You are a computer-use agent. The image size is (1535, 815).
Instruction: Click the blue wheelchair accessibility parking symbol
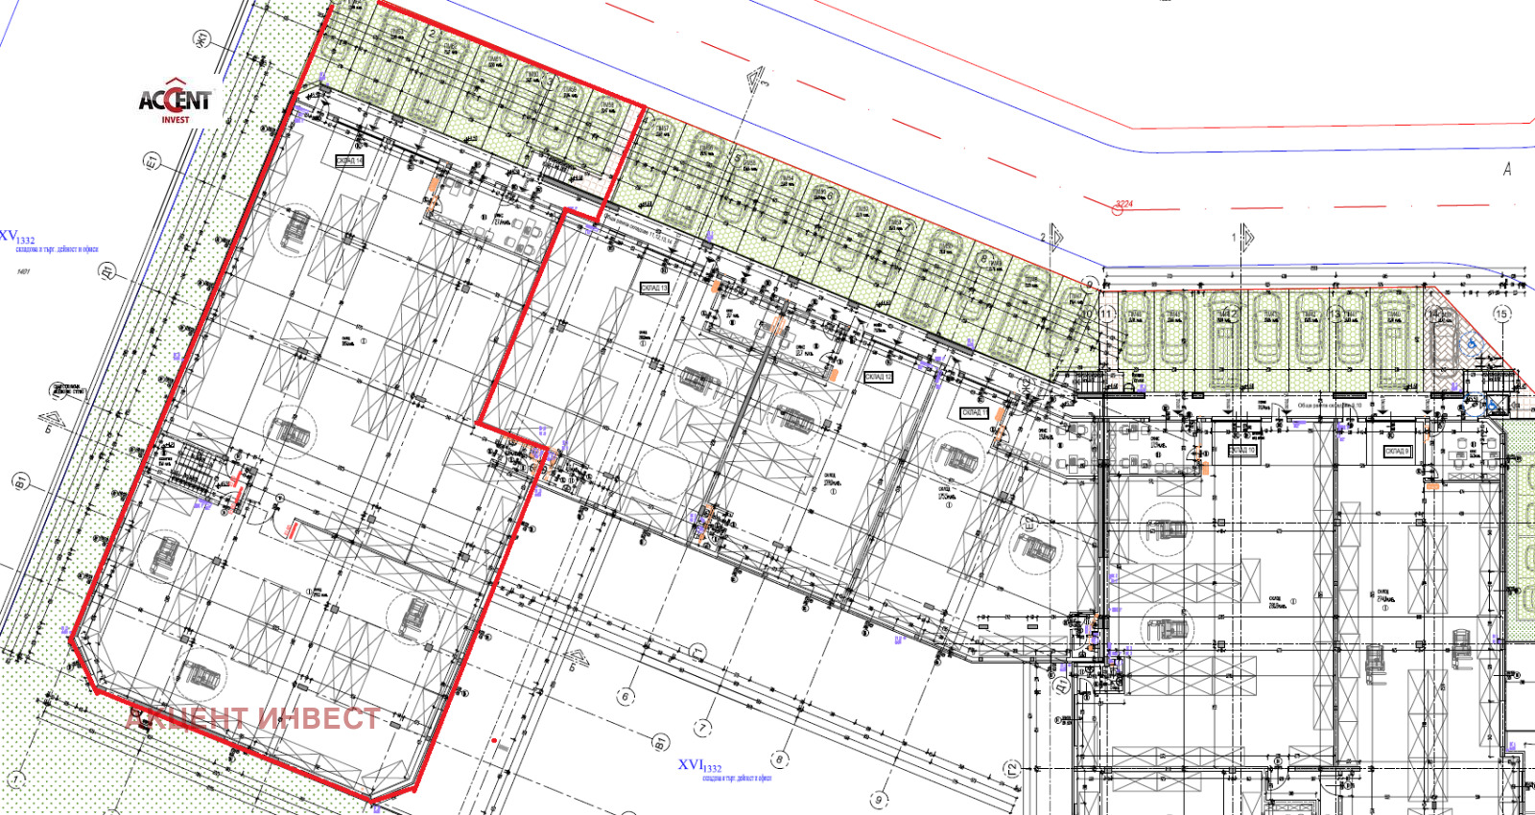pos(1472,344)
